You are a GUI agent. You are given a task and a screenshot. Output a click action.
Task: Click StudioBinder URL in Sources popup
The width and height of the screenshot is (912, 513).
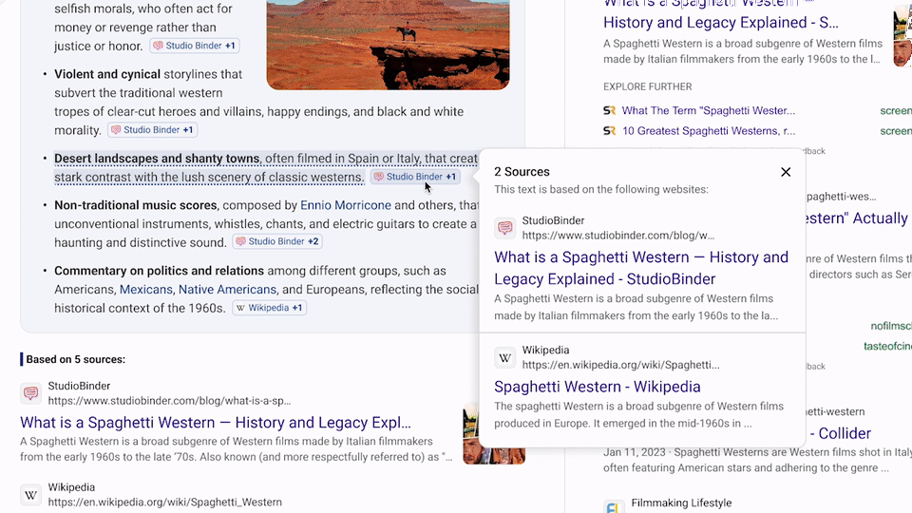click(x=618, y=236)
